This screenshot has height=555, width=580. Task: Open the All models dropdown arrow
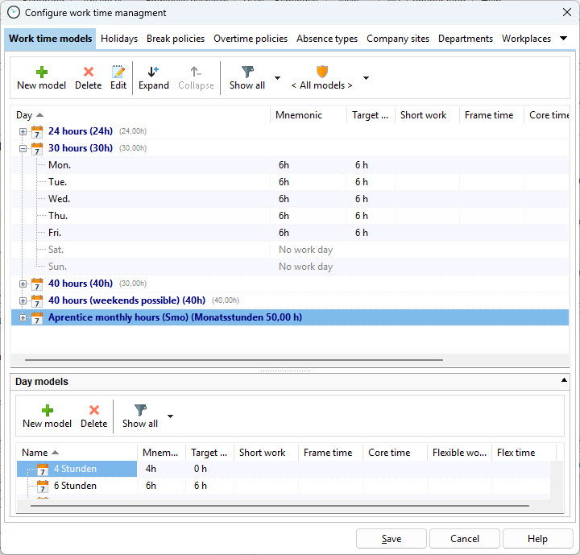(366, 78)
